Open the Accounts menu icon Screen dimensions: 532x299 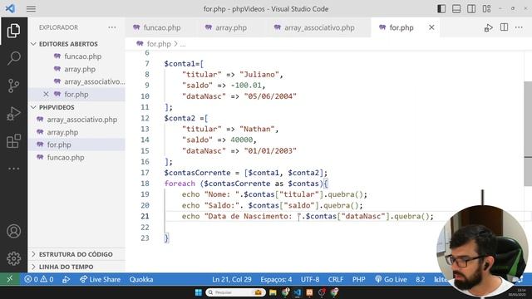[x=13, y=231]
